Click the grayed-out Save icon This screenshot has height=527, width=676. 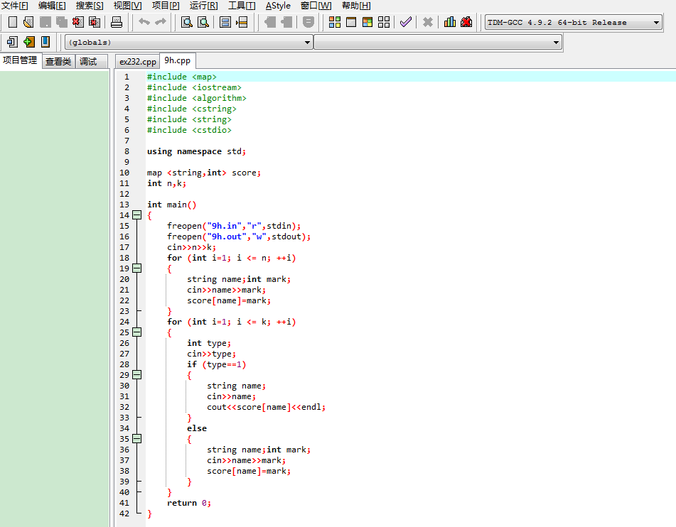tap(45, 22)
